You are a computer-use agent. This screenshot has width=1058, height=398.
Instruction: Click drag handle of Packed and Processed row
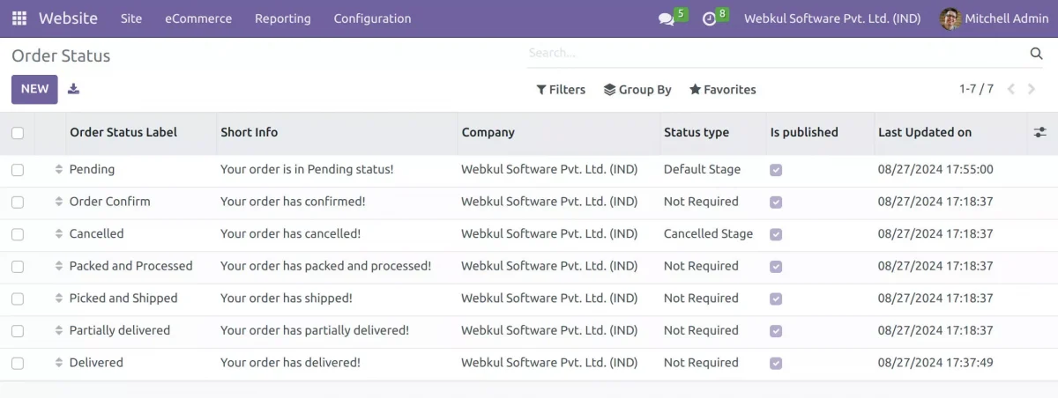[59, 266]
